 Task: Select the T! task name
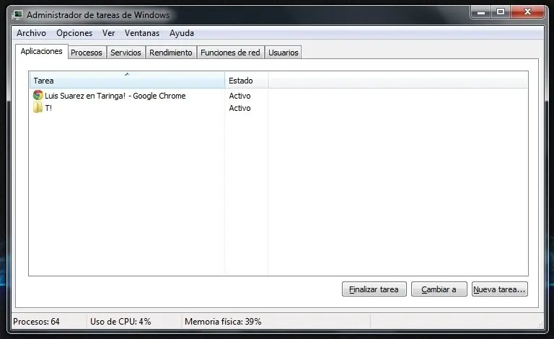point(48,108)
